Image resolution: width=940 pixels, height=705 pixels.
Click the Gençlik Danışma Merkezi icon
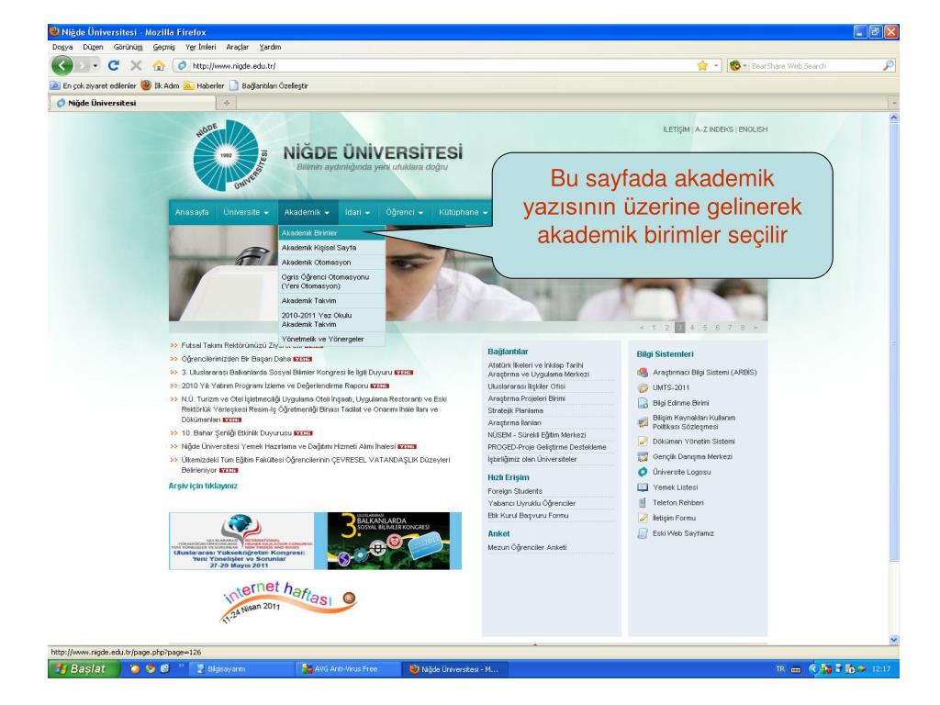click(643, 457)
